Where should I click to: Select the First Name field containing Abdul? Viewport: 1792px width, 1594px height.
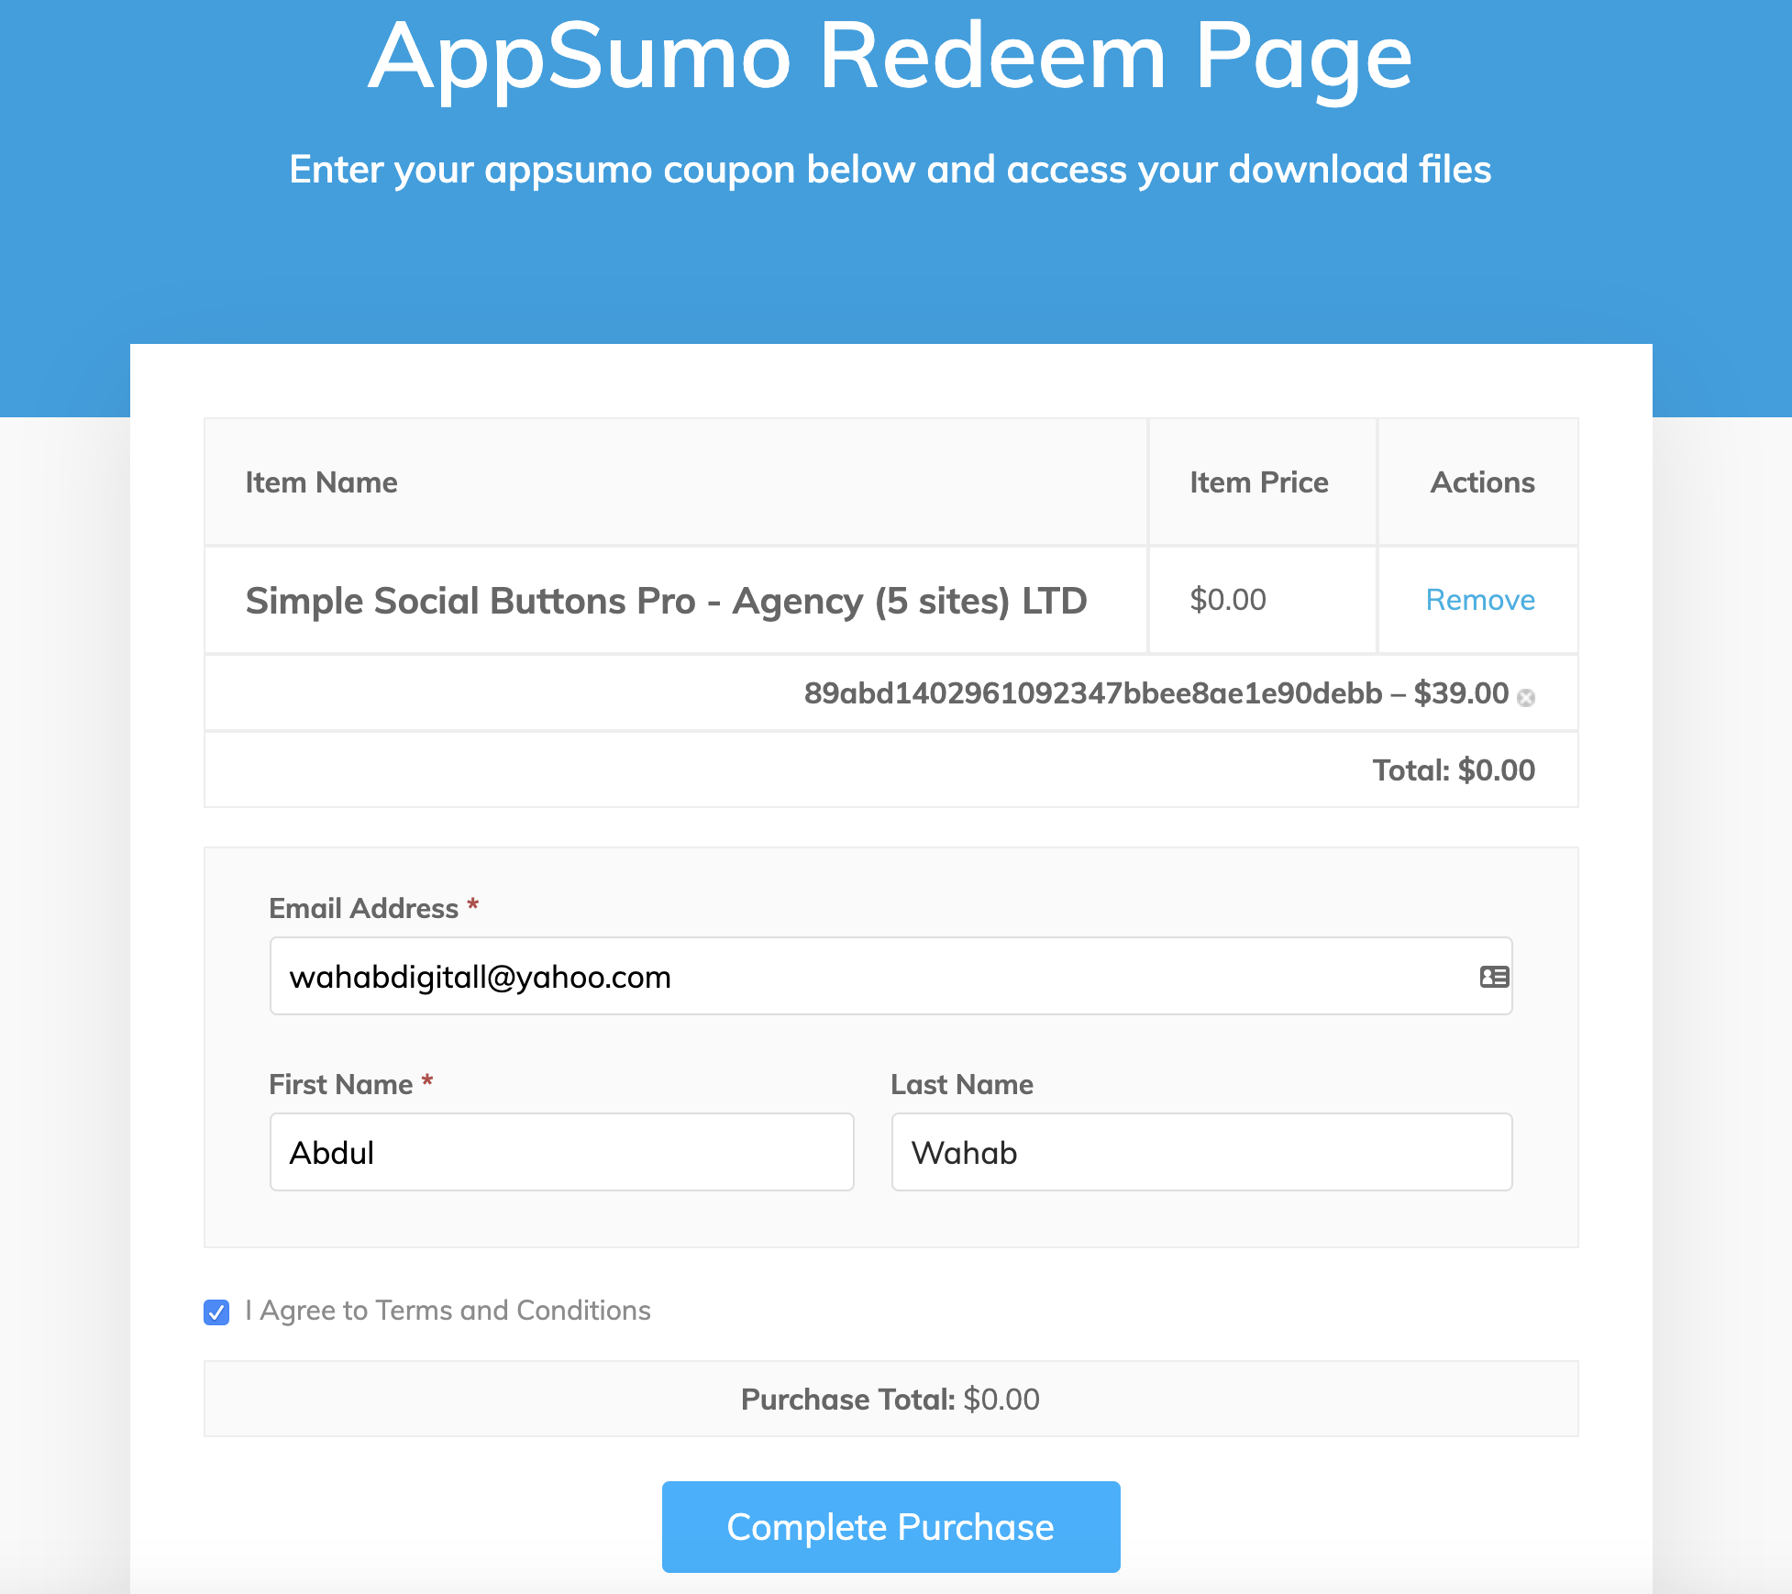tap(561, 1152)
